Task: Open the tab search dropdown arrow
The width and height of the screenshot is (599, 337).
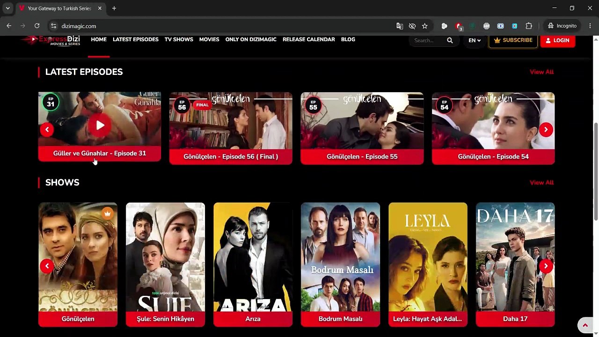Action: (x=8, y=8)
